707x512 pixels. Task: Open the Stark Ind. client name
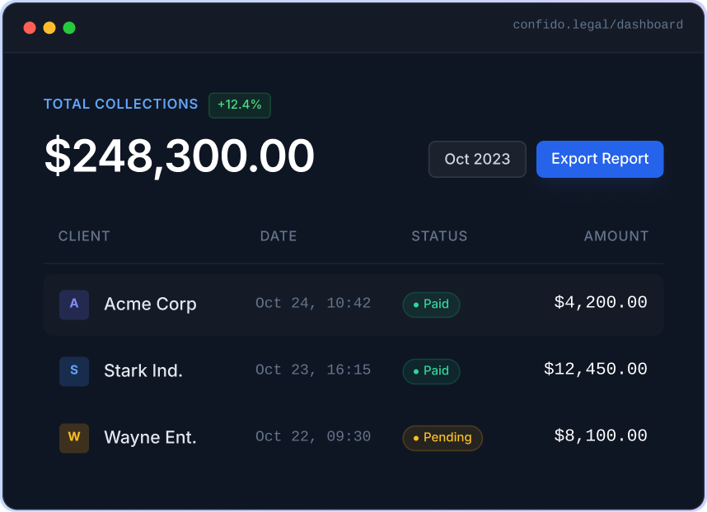tap(143, 371)
